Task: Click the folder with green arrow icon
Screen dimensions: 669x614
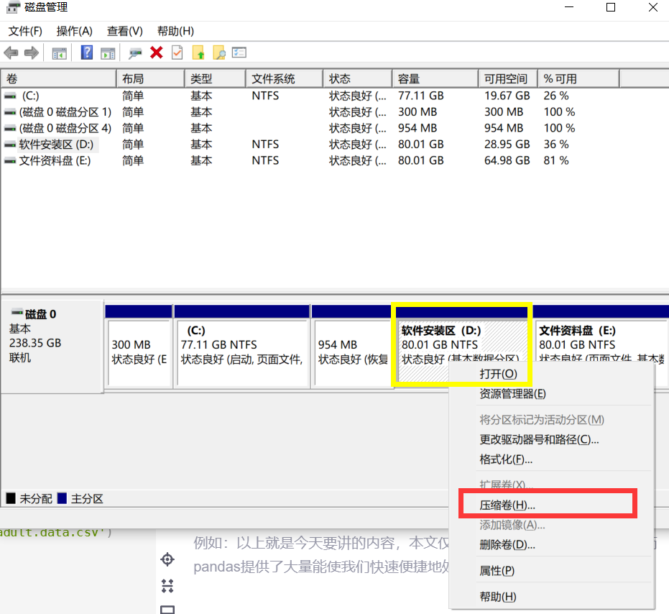Action: click(198, 53)
